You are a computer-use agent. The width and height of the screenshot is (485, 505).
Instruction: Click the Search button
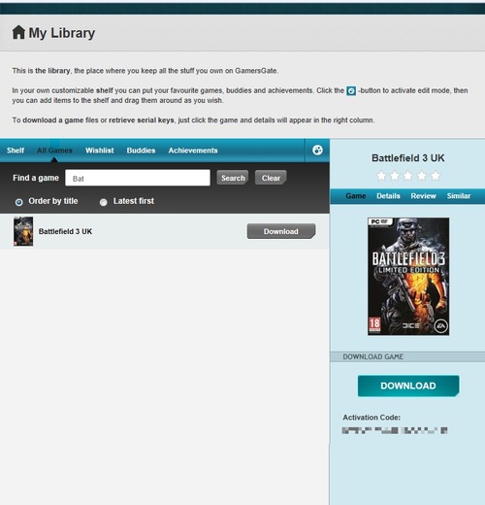233,178
